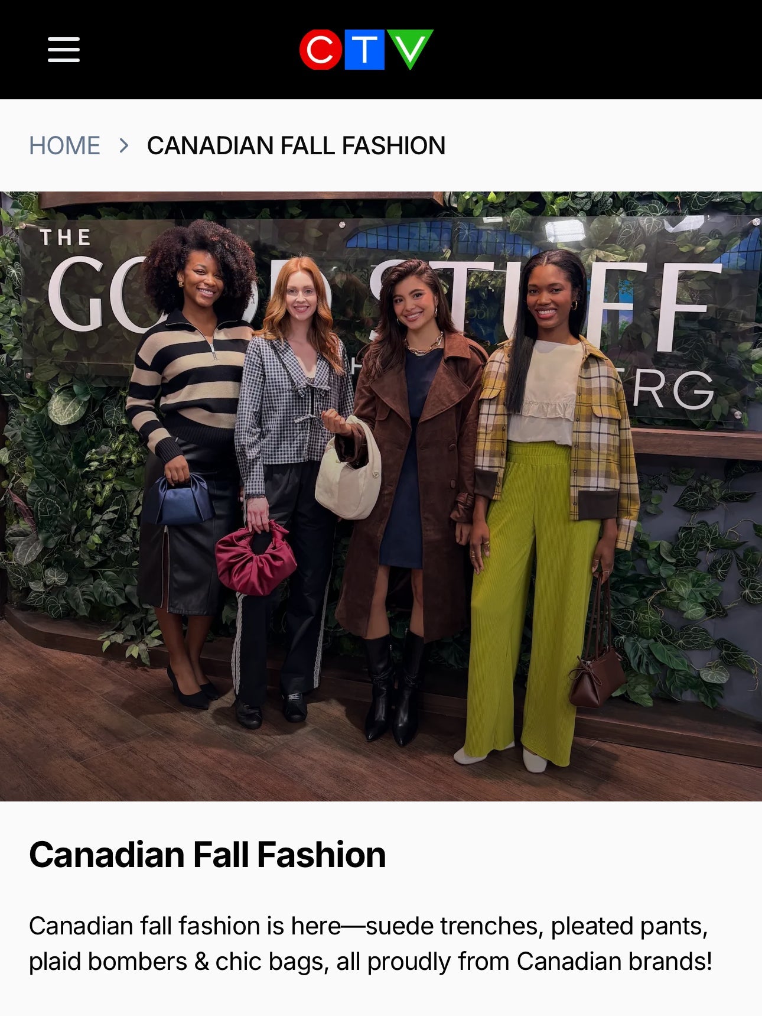
Task: Click the blue T square of the logo
Action: pos(364,50)
